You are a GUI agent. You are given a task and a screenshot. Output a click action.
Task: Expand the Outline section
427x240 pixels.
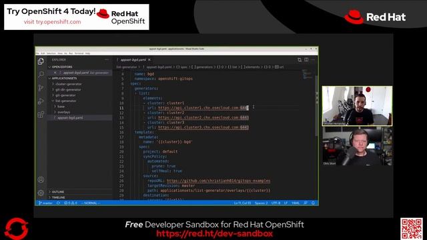pyautogui.click(x=80, y=192)
